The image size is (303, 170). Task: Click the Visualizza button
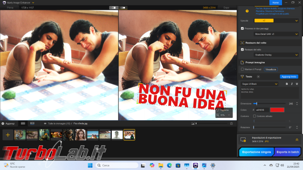(271, 69)
